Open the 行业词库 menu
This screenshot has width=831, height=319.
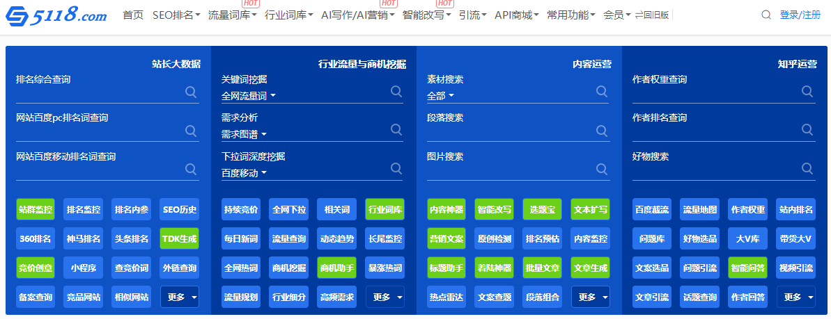tap(289, 15)
